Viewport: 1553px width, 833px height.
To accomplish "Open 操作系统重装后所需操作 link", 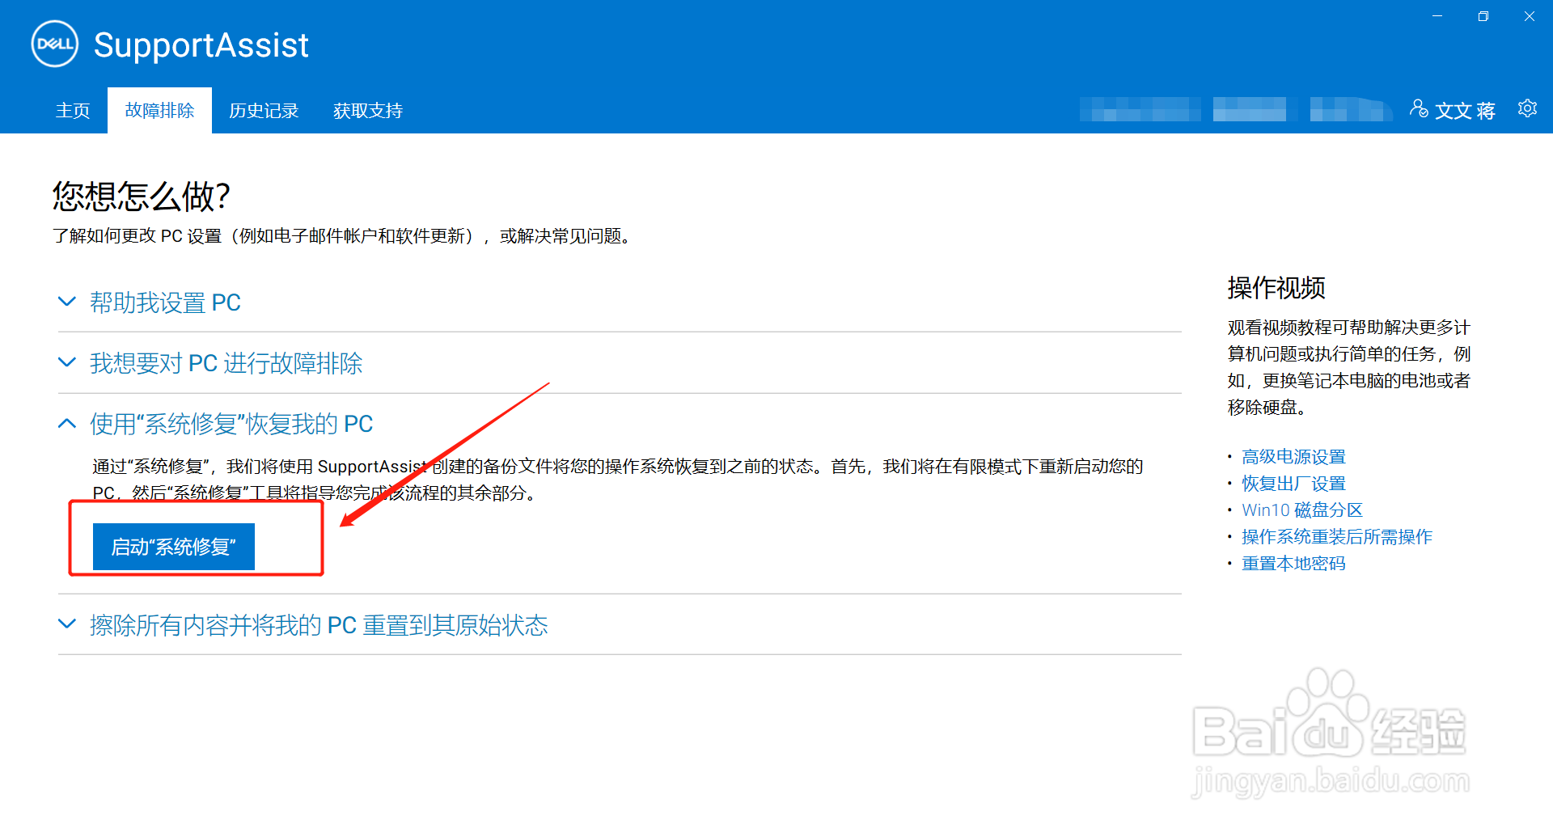I will pyautogui.click(x=1337, y=537).
